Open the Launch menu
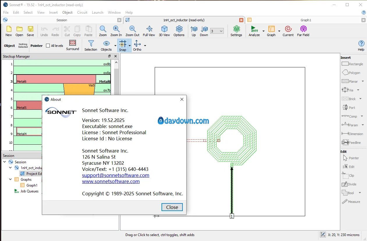The height and width of the screenshot is (241, 367). click(x=97, y=13)
